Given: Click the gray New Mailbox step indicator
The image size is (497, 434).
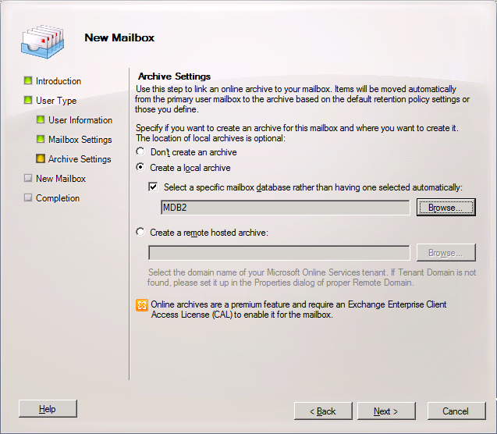Looking at the screenshot, I should pyautogui.click(x=28, y=178).
